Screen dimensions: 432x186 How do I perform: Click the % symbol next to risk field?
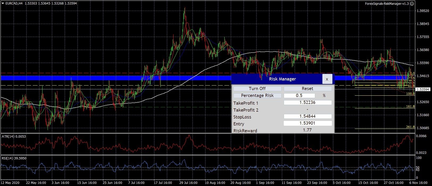[324, 95]
